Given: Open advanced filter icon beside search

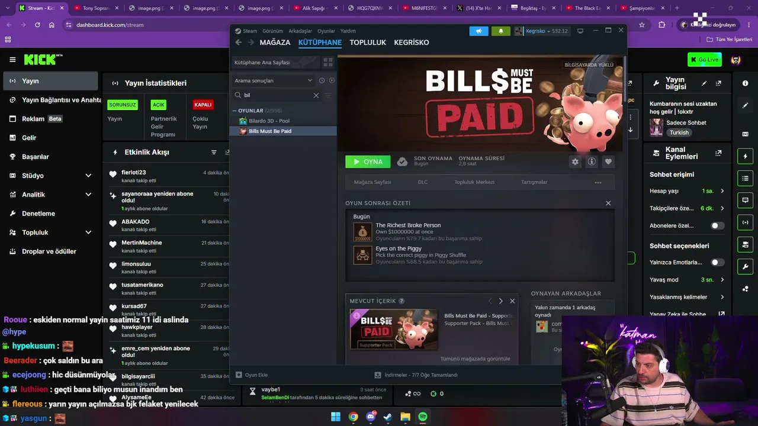Looking at the screenshot, I should pos(328,95).
